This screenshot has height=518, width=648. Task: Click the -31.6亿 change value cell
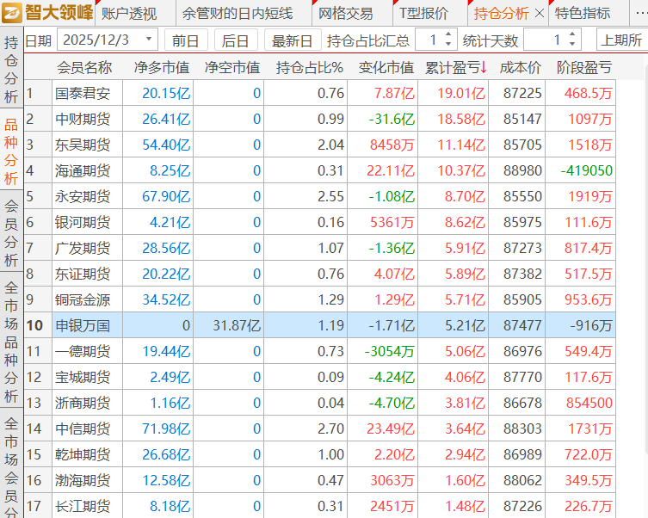(x=383, y=119)
